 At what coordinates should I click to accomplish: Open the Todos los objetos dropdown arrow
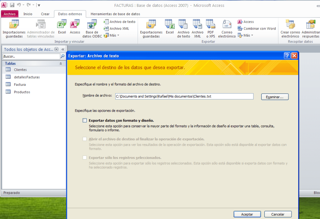point(56,49)
